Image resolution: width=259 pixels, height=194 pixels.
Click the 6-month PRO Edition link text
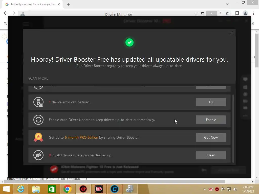click(81, 137)
